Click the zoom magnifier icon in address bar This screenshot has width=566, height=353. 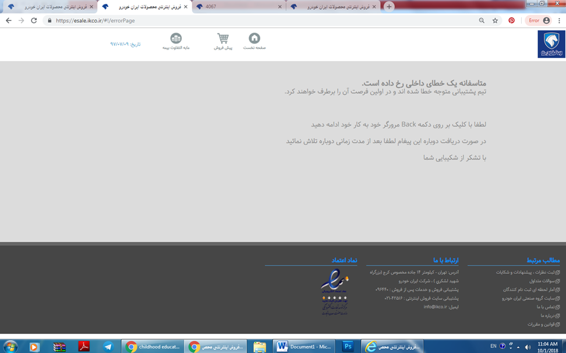481,20
